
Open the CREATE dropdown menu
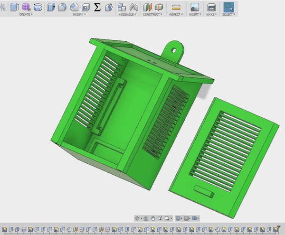point(26,14)
